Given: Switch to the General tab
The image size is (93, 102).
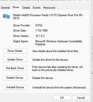Looking at the screenshot, I should [5, 8].
